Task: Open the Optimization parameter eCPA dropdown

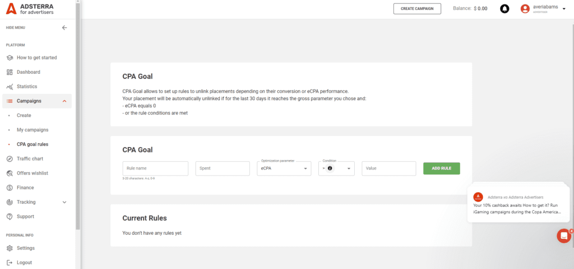Action: pyautogui.click(x=284, y=169)
